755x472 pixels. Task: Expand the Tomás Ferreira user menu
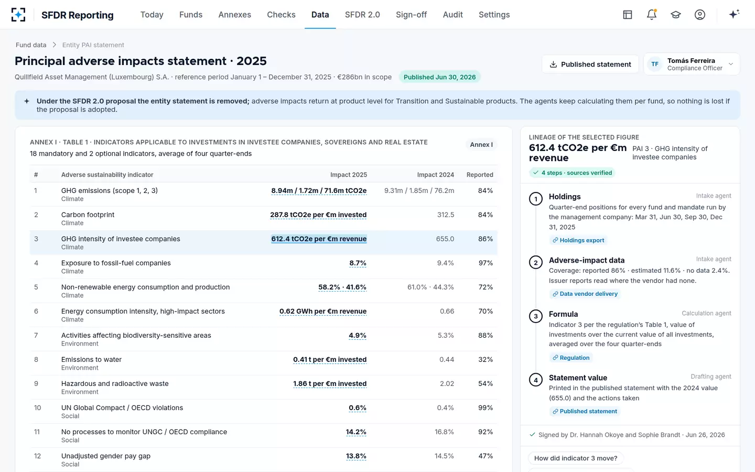click(692, 64)
